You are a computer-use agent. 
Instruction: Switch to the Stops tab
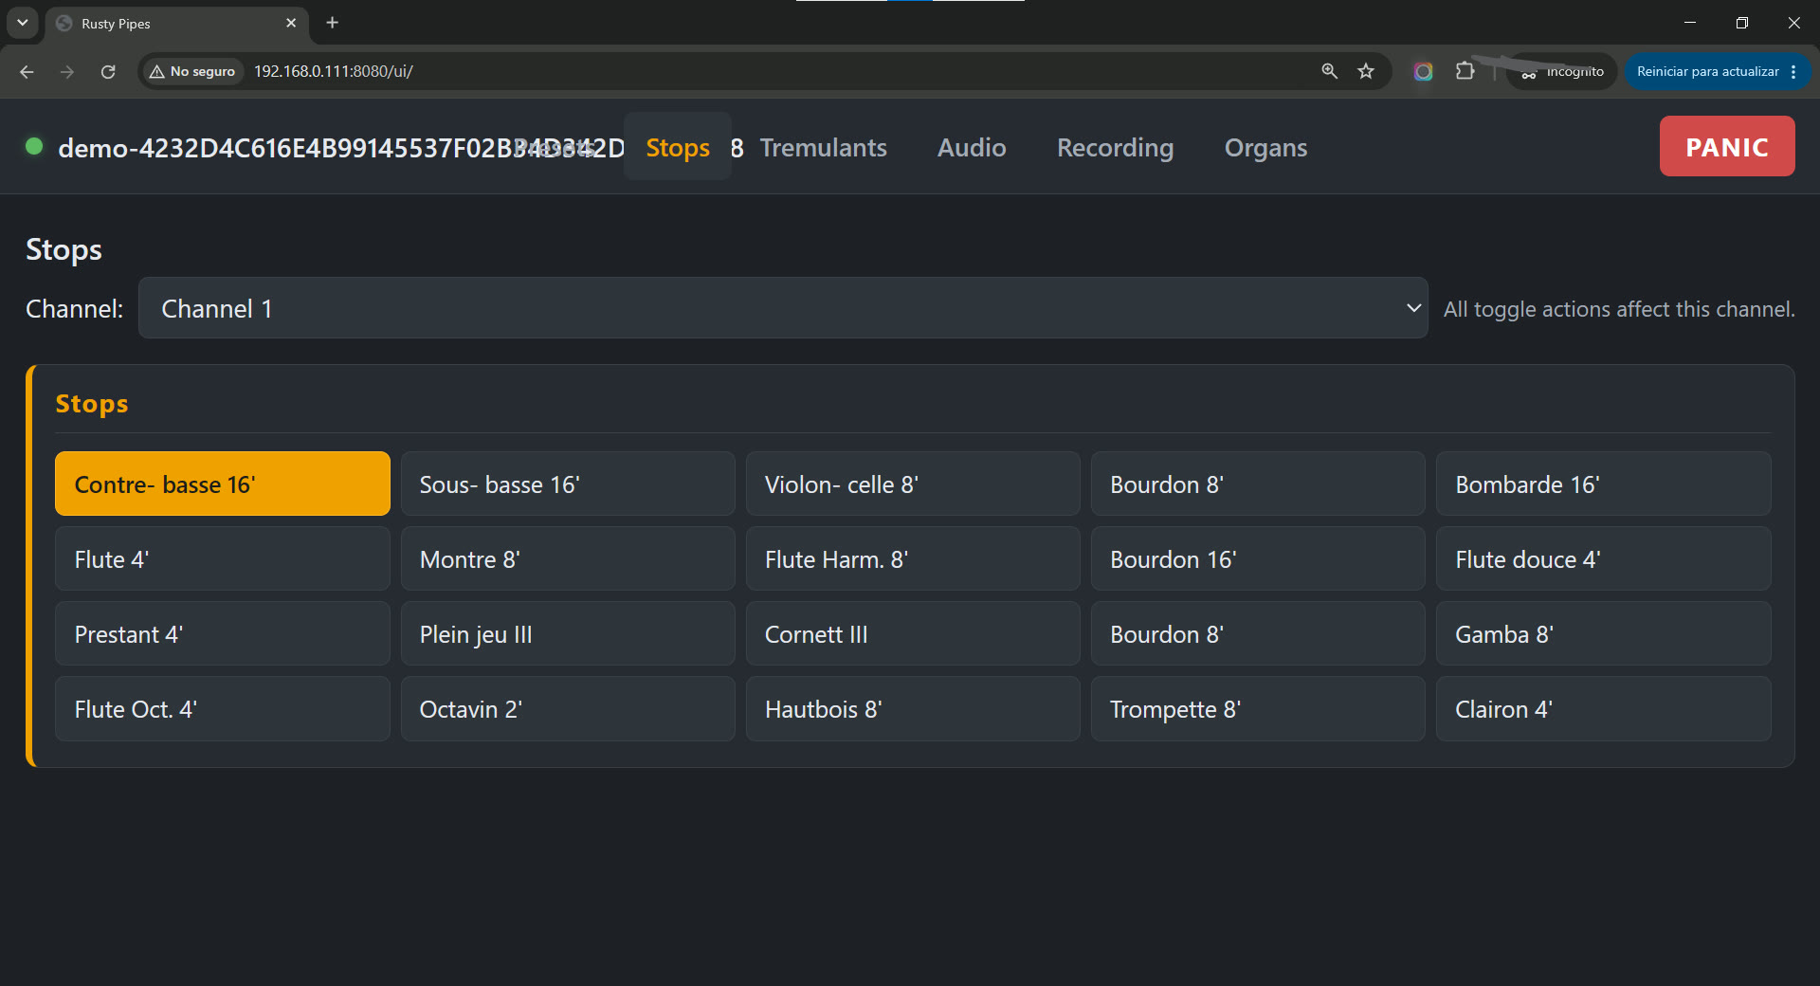click(678, 147)
